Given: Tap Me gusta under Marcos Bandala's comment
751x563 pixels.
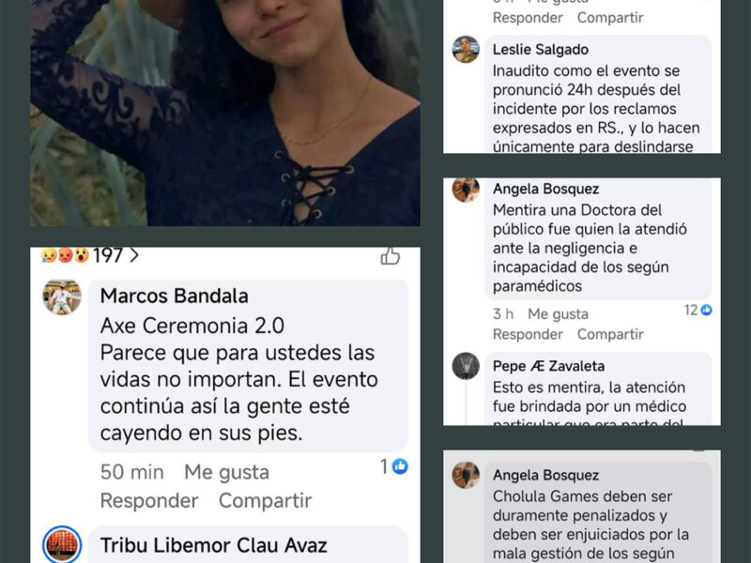Looking at the screenshot, I should [226, 472].
